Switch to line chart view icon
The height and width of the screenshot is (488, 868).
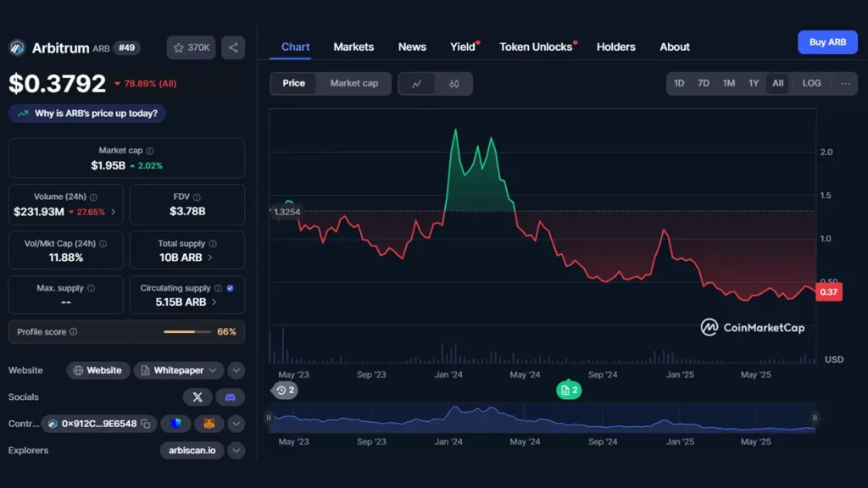pos(417,84)
